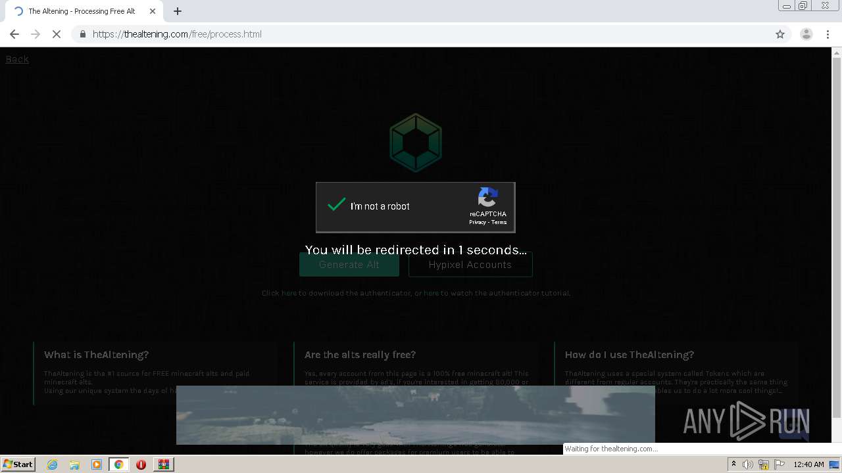Click the browser forward arrow
Screen dimensions: 842x473
[x=36, y=34]
